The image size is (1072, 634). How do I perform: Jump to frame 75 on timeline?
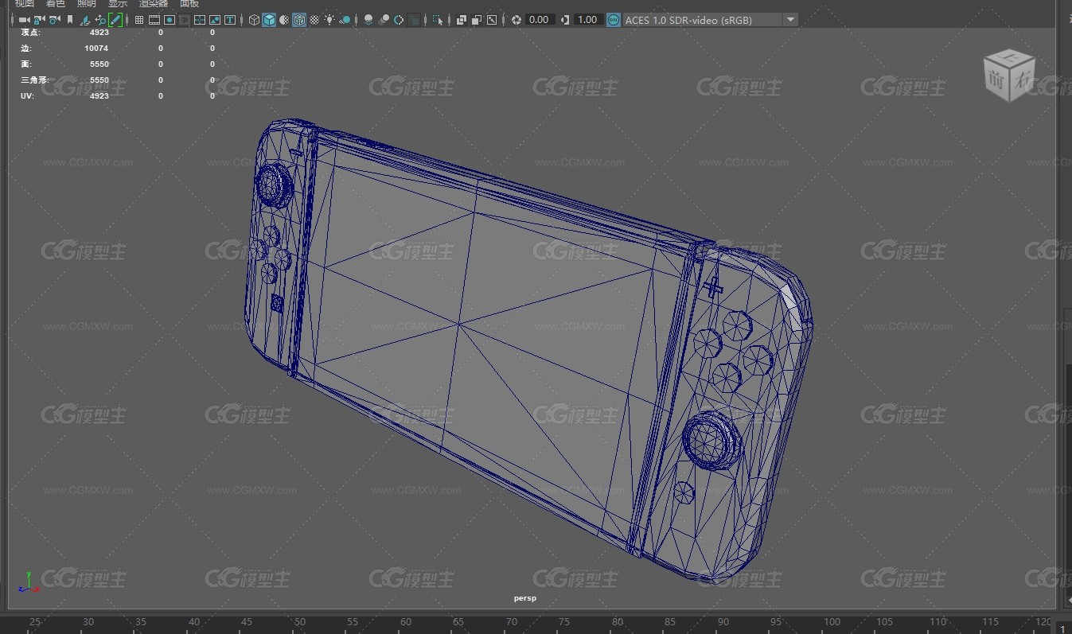[564, 622]
